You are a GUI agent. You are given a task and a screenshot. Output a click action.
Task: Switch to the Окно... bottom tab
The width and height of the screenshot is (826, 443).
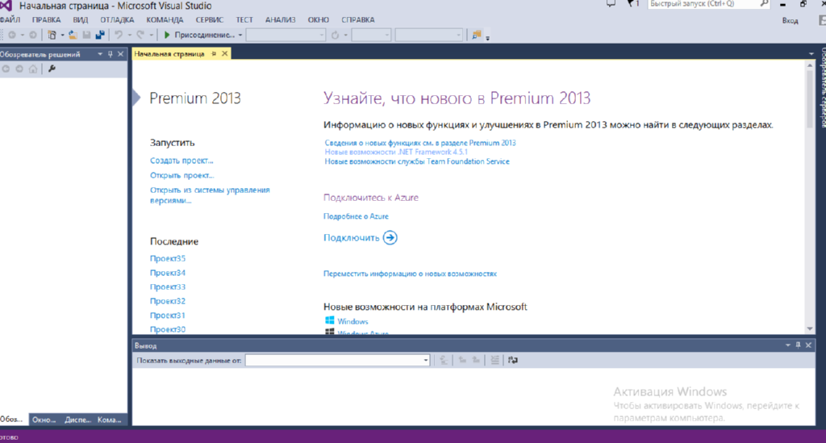(x=44, y=420)
